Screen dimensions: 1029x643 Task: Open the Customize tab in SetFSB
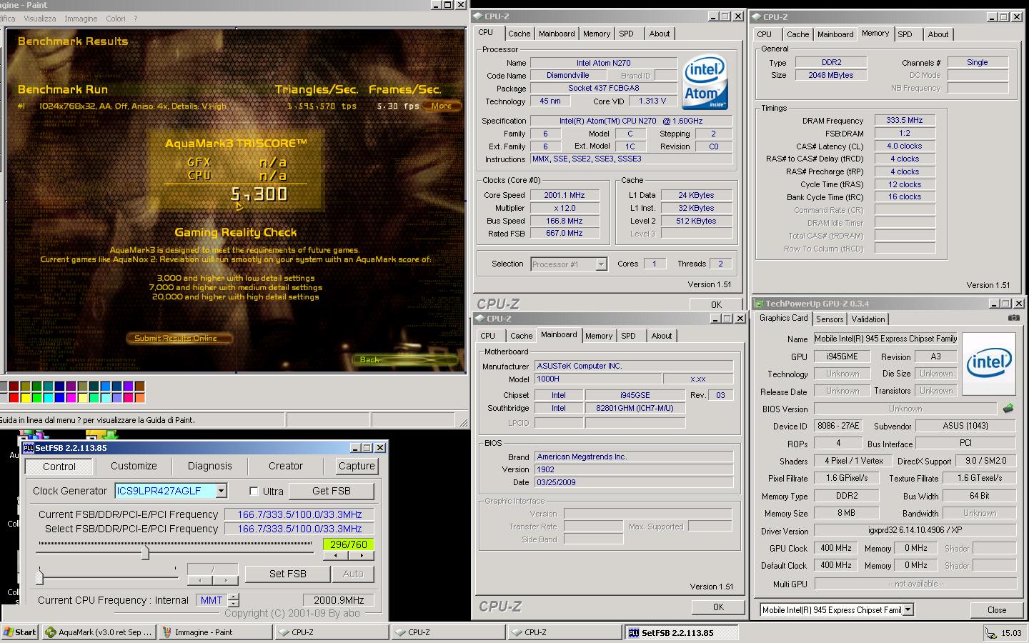click(134, 466)
